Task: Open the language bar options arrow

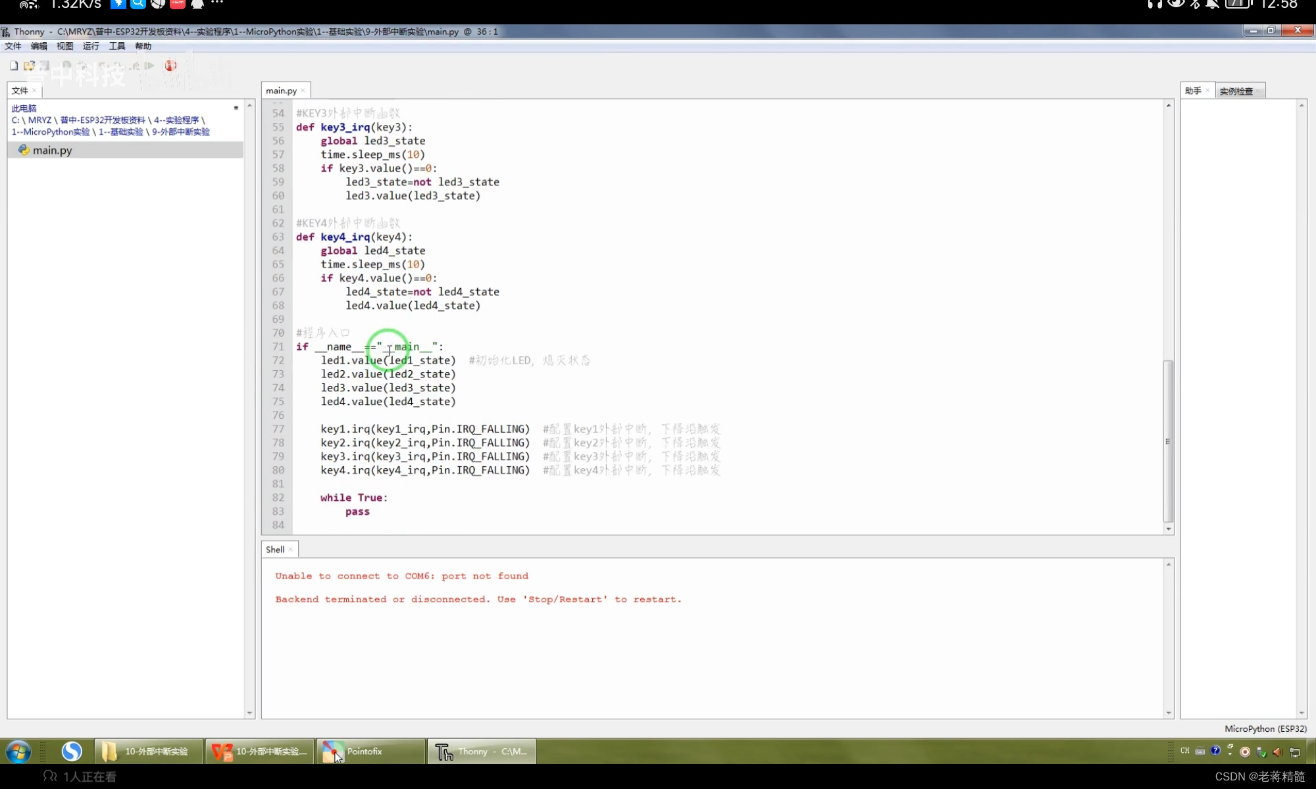Action: point(1230,754)
